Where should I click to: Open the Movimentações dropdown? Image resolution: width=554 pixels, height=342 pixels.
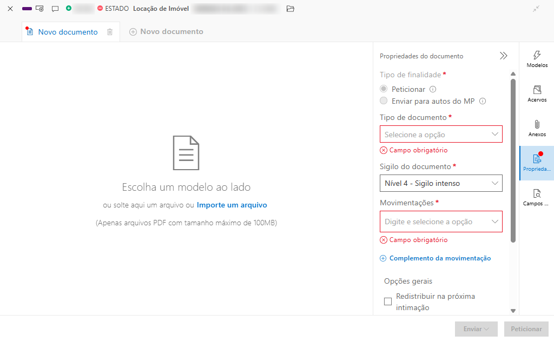[441, 222]
